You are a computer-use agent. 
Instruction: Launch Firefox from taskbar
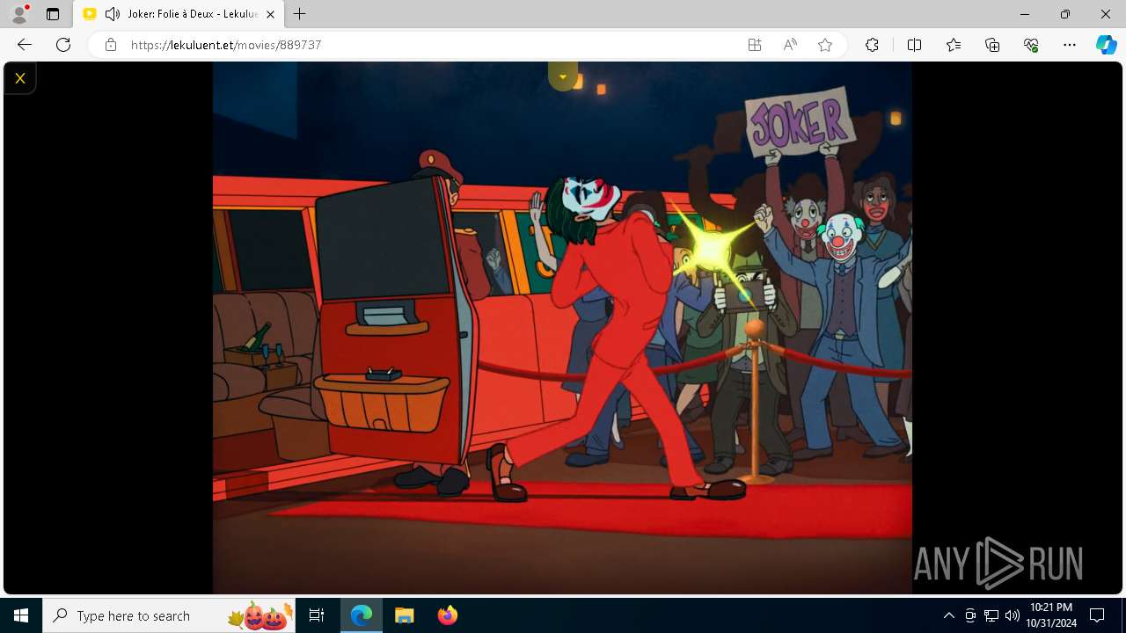[447, 615]
